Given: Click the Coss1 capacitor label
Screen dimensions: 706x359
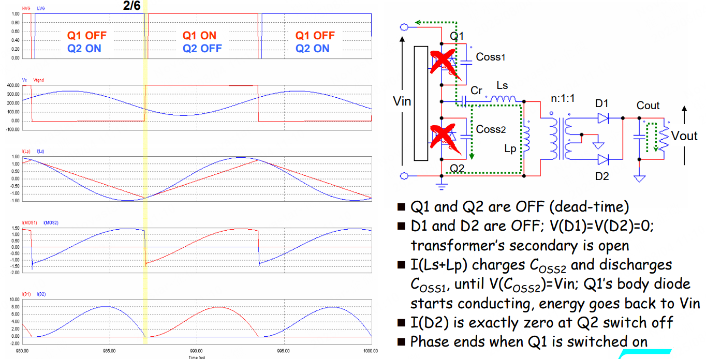Looking at the screenshot, I should [x=491, y=57].
